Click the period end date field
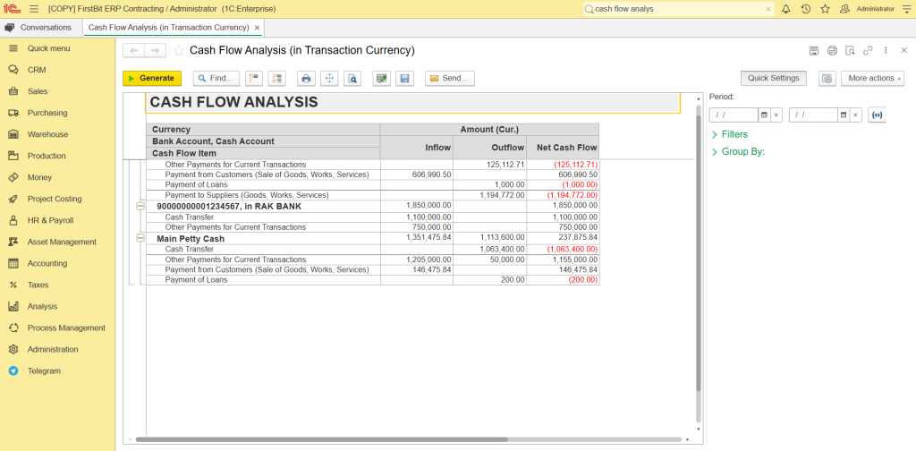 tap(814, 115)
